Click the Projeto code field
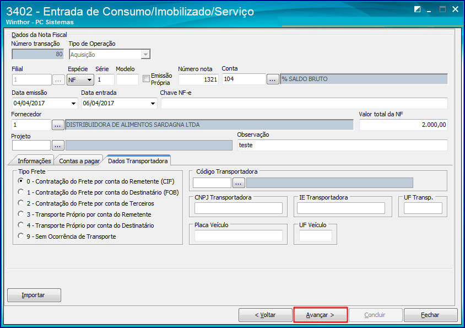Screen dimensions: 465x328 pyautogui.click(x=31, y=146)
